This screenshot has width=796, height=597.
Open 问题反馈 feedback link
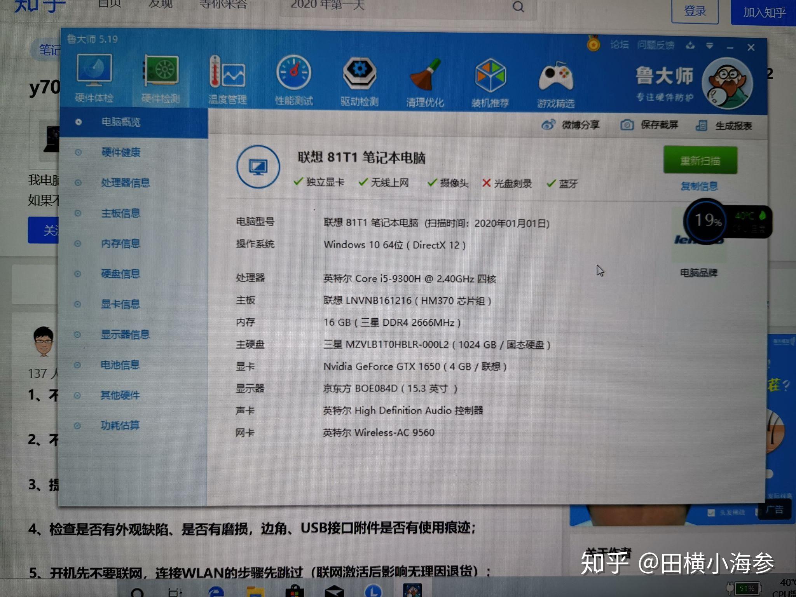pos(656,45)
